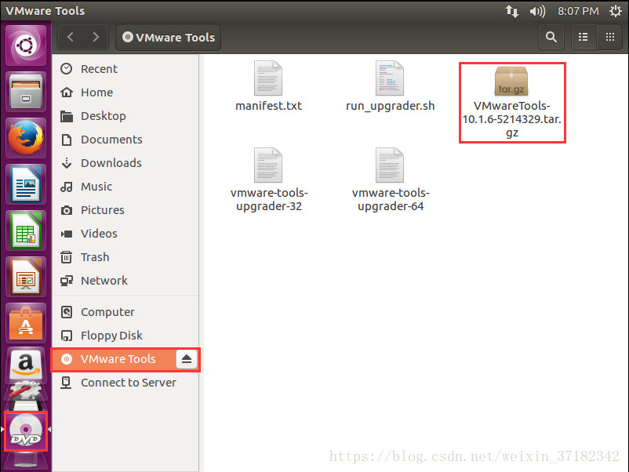Screen dimensions: 629x472
Task: Click the VMware Tools path button
Action: pyautogui.click(x=168, y=37)
